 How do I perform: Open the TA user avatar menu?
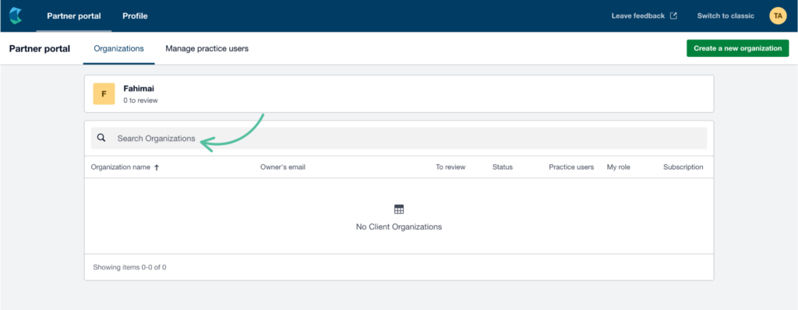pyautogui.click(x=778, y=16)
